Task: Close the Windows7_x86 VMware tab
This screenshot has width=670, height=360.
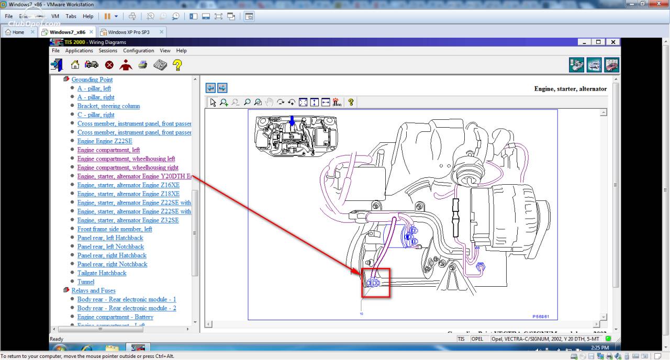Action: click(91, 32)
